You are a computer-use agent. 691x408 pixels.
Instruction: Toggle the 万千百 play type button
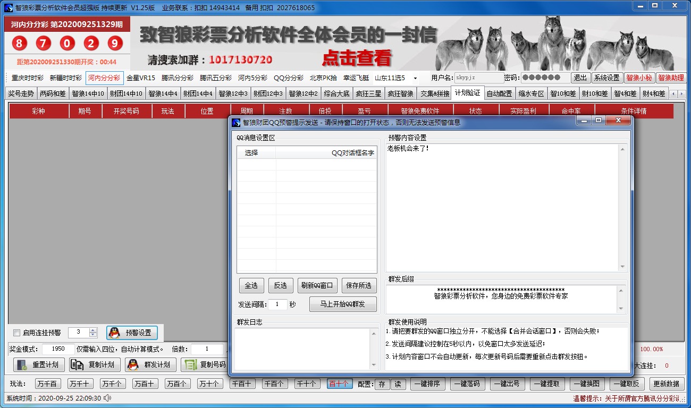click(x=48, y=384)
